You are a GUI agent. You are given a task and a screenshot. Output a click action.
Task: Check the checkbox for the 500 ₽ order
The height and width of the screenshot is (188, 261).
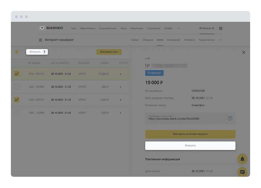[17, 113]
